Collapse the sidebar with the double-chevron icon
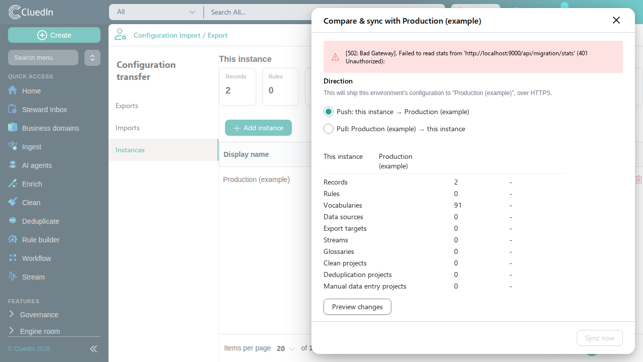The width and height of the screenshot is (643, 362). coord(93,349)
